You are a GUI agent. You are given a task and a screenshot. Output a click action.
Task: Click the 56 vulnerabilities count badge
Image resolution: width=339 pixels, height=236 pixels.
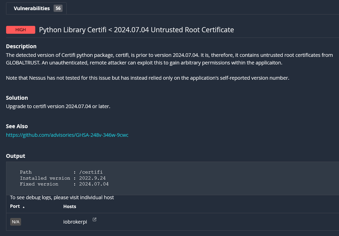(x=58, y=8)
